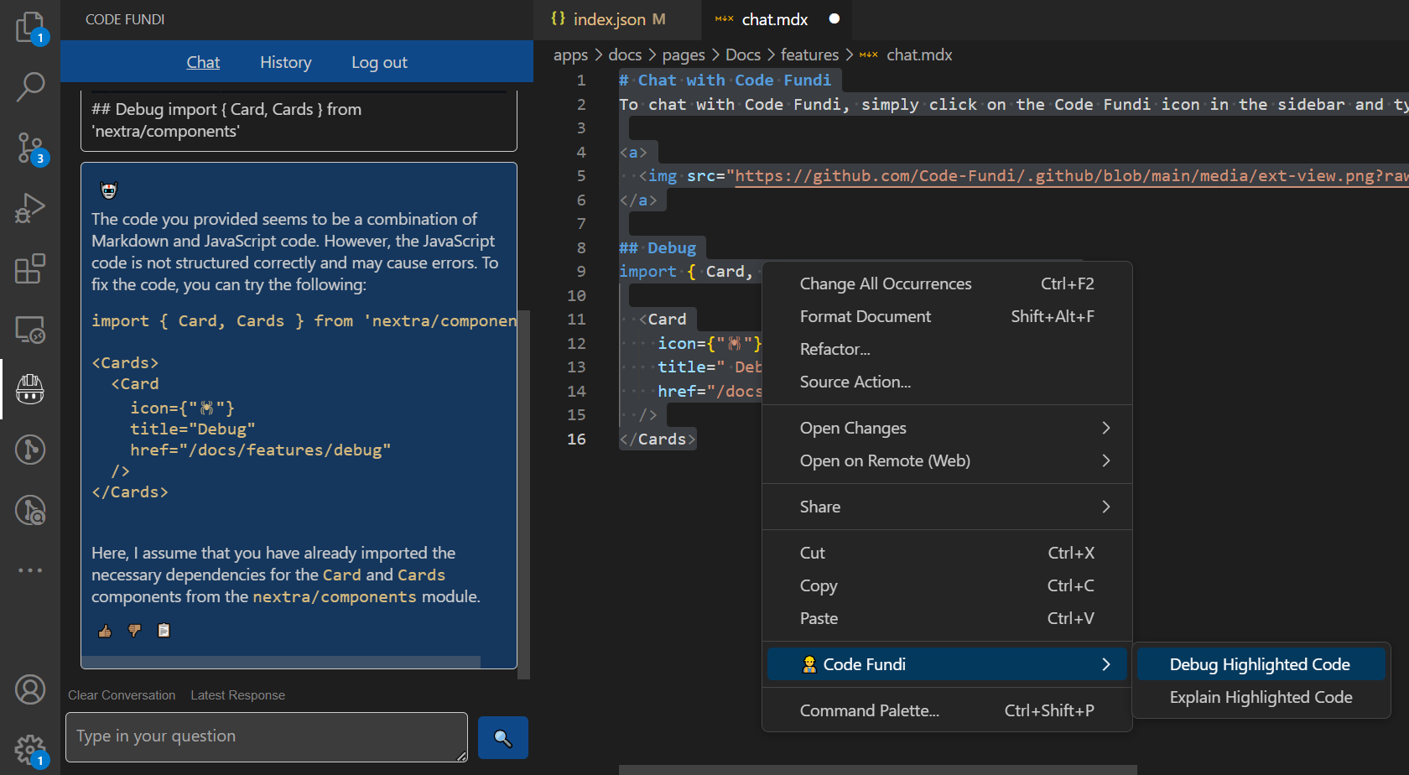
Task: Open Command Palette... entry
Action: tap(947, 710)
